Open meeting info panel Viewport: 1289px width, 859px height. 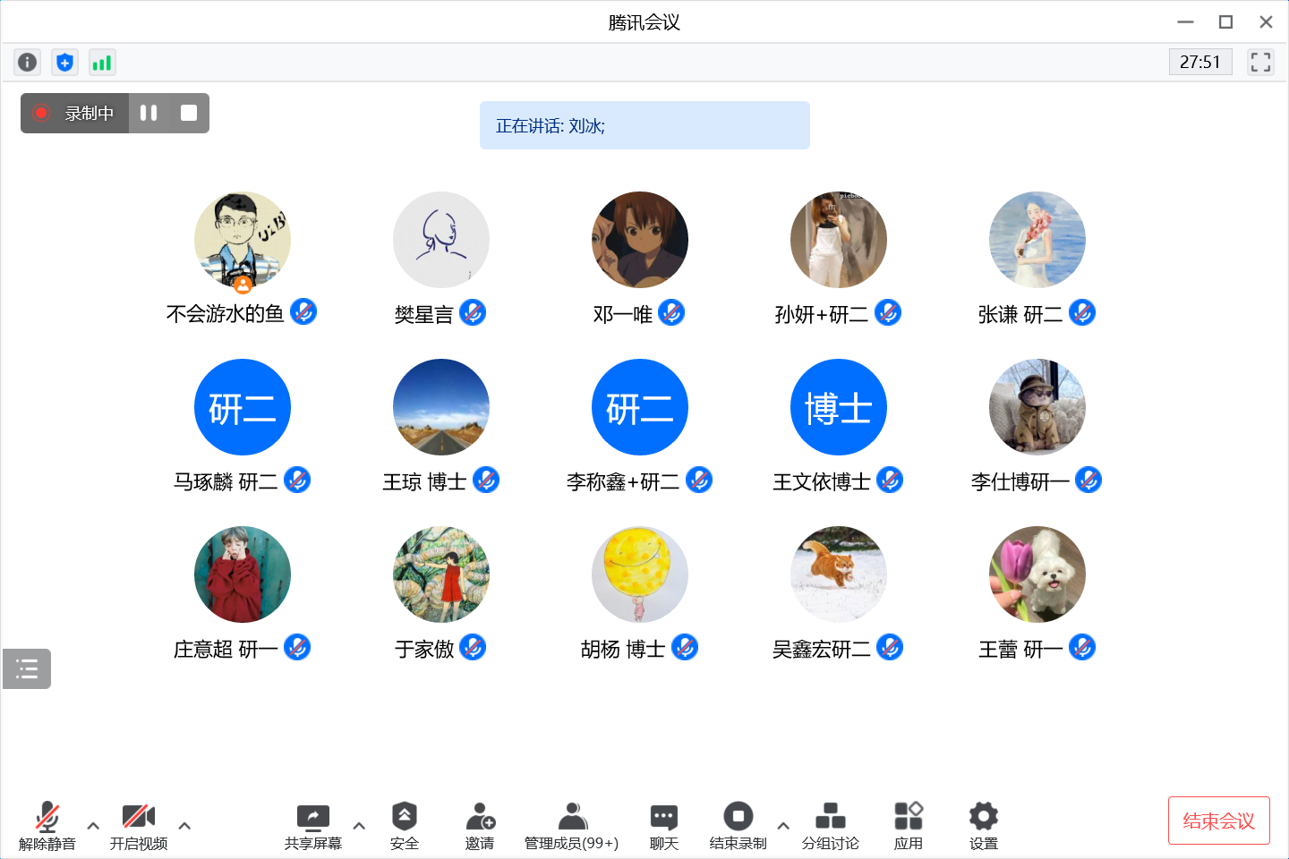click(x=27, y=62)
